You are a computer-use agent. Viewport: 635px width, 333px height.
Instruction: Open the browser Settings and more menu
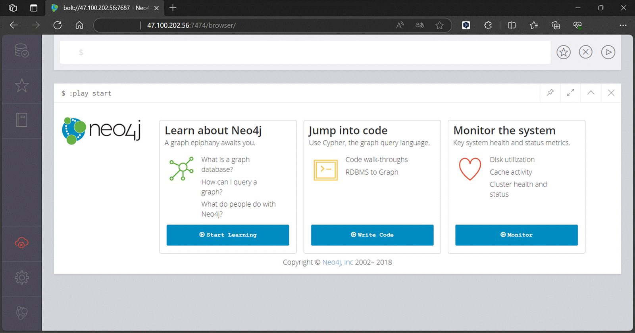[623, 25]
